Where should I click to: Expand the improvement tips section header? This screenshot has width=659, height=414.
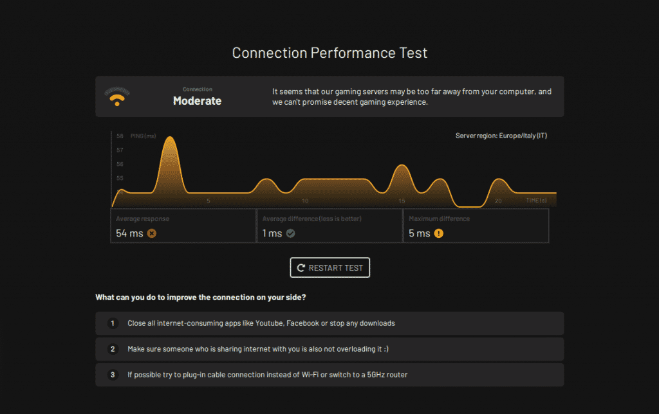tap(200, 297)
